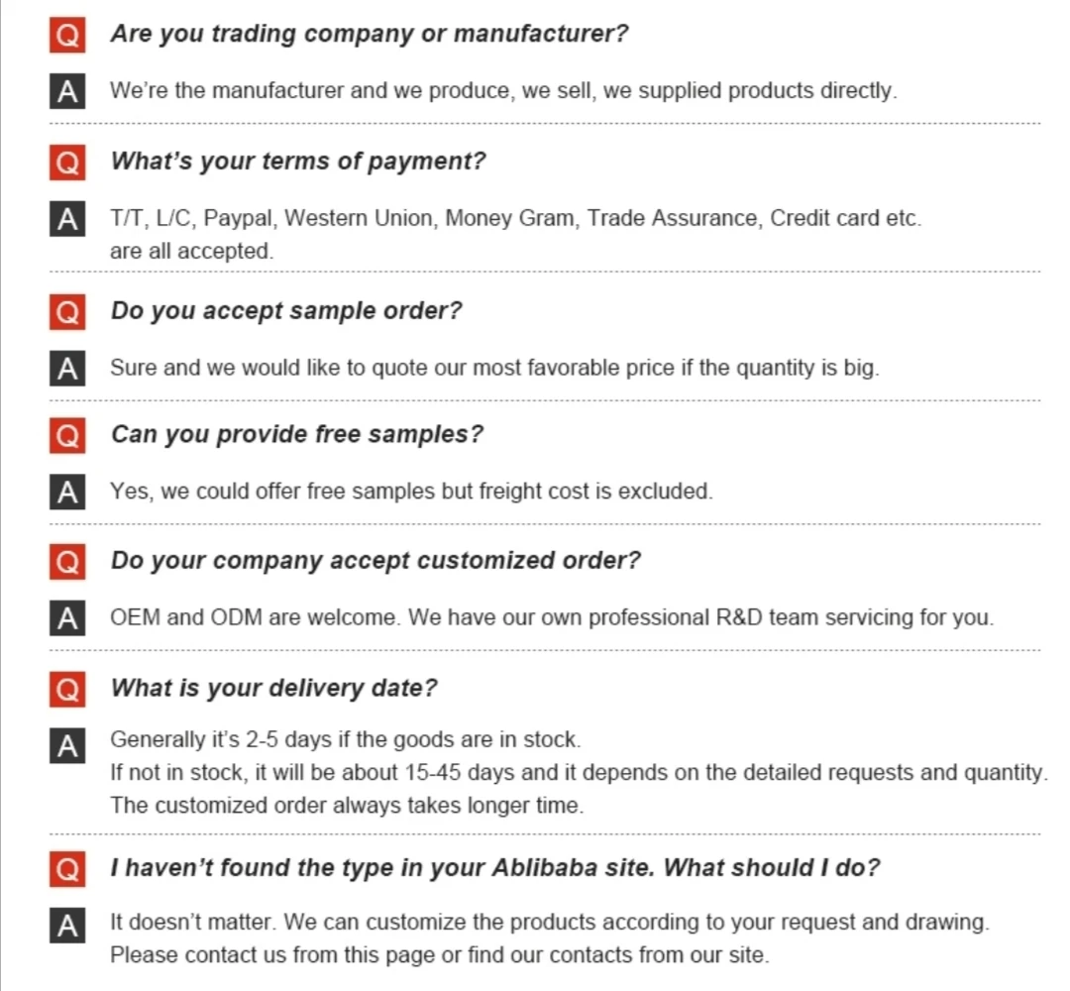Click the 'Do your company accept customized order?' heading
This screenshot has width=1070, height=991.
pyautogui.click(x=374, y=561)
